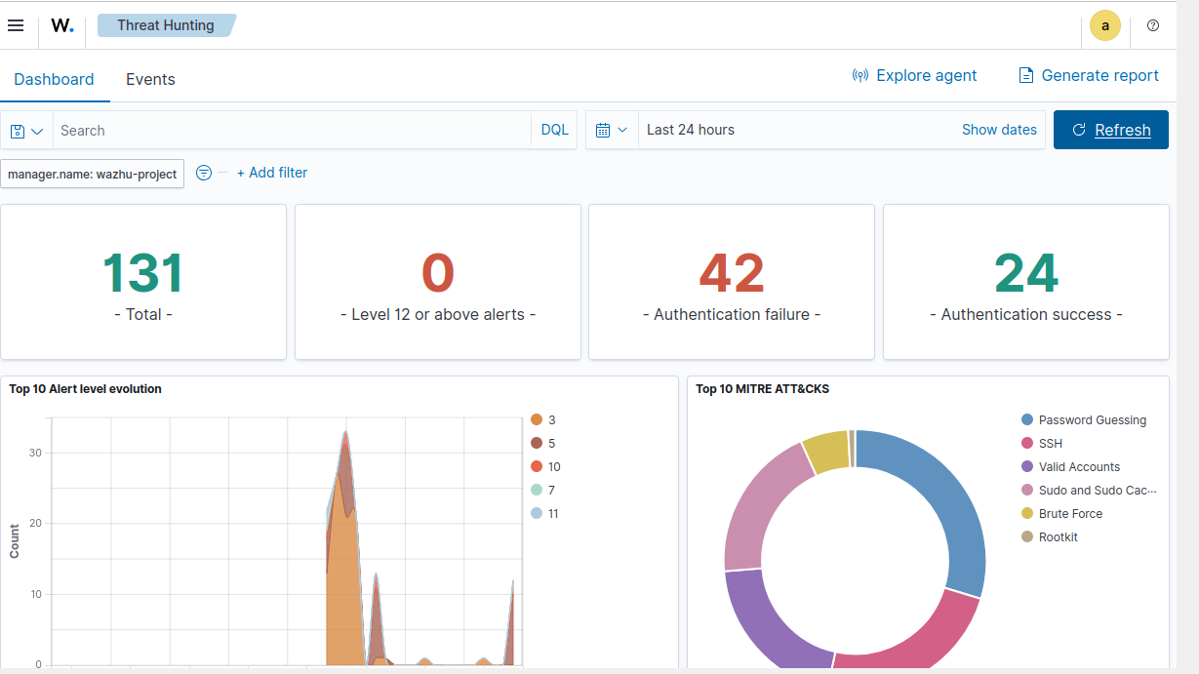1199x674 pixels.
Task: Click Explore agent link
Action: (x=927, y=75)
